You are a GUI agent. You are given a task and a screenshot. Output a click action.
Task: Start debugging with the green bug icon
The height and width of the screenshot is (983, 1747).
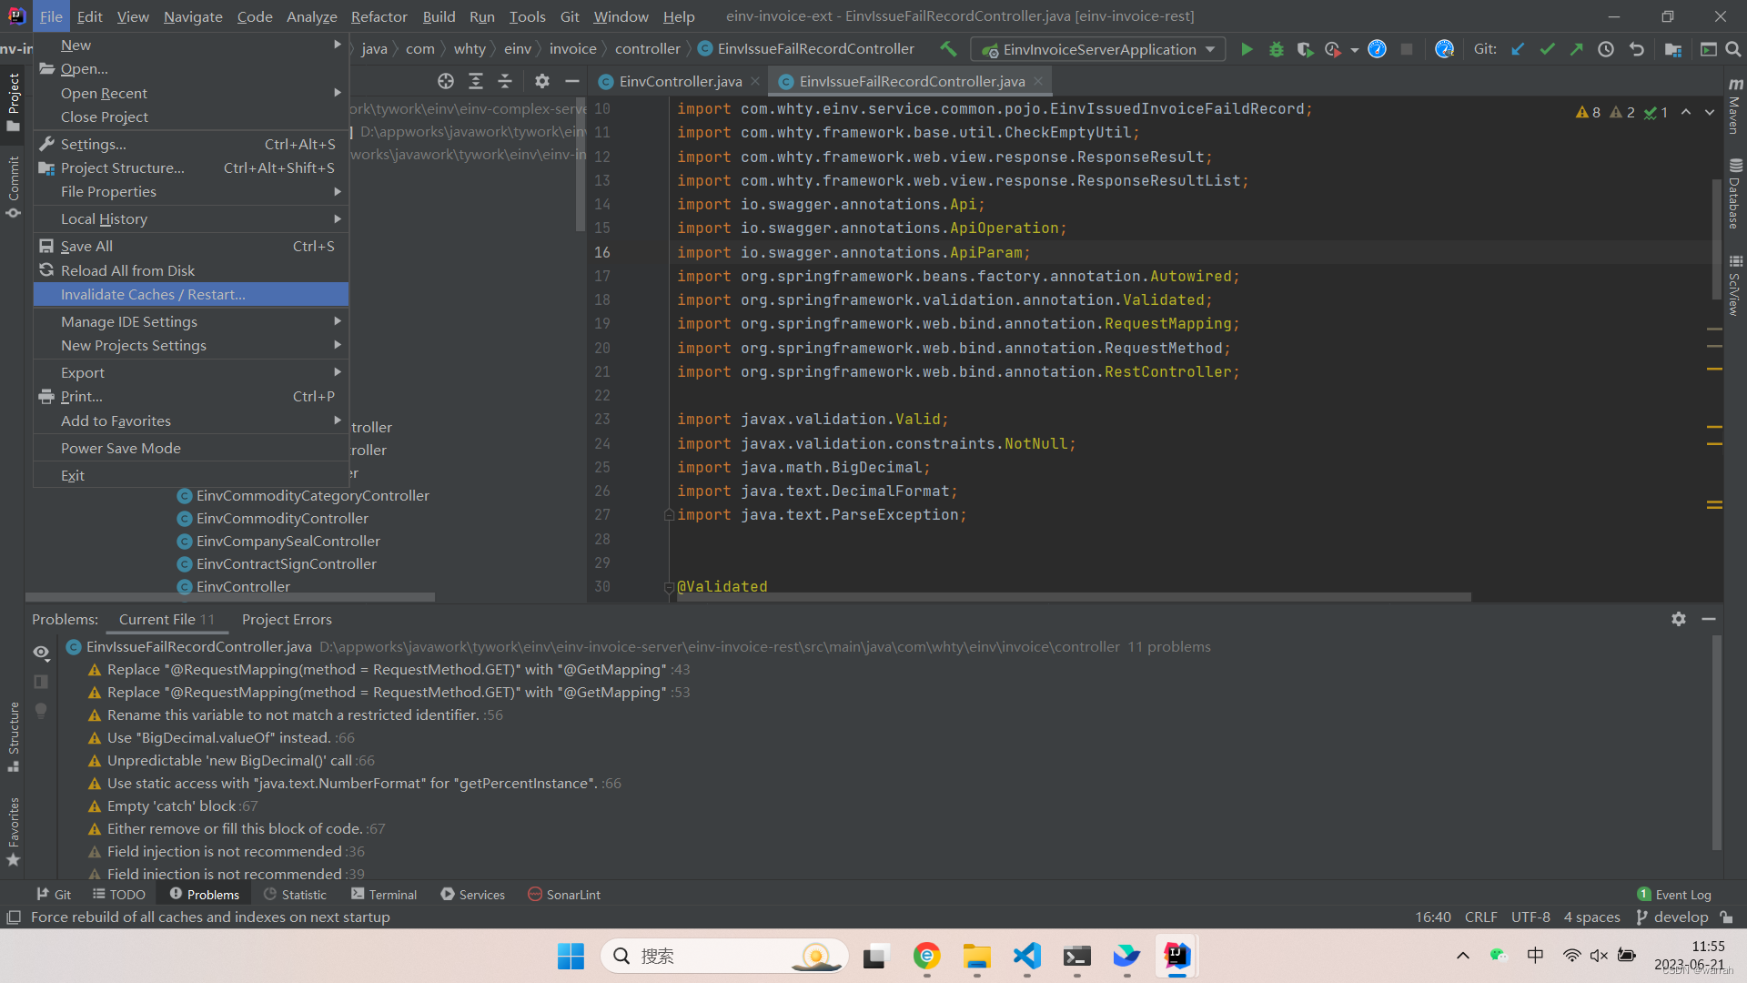tap(1277, 49)
